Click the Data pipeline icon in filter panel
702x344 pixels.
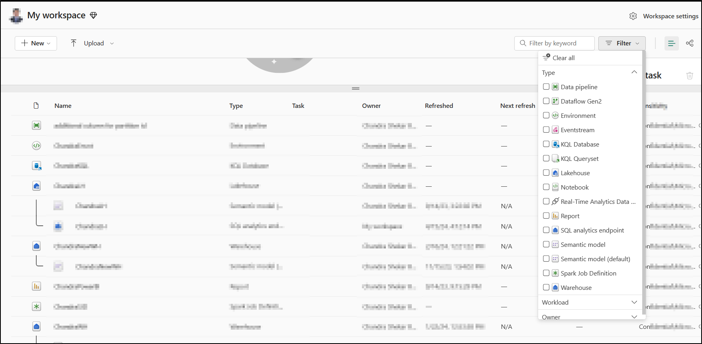pyautogui.click(x=555, y=87)
